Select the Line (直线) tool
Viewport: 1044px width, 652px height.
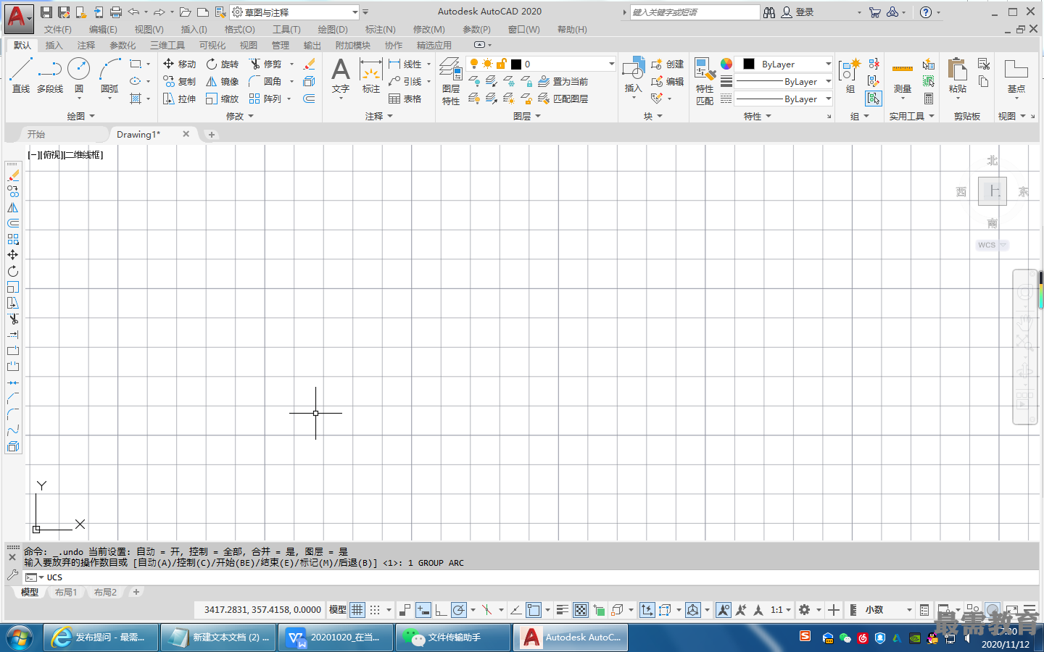(x=21, y=75)
